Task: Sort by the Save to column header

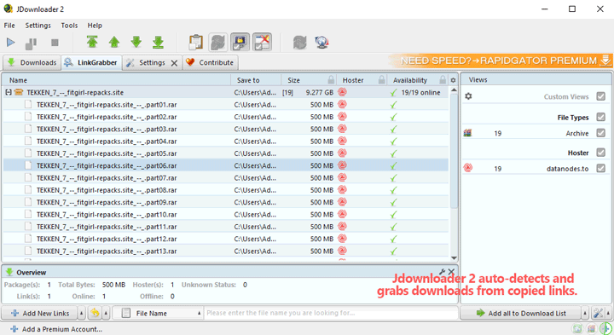Action: 256,80
